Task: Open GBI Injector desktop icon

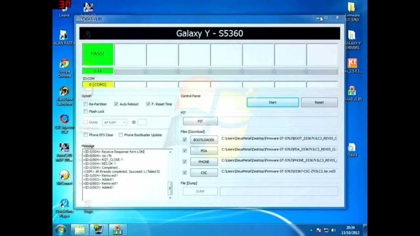Action: tap(64, 124)
